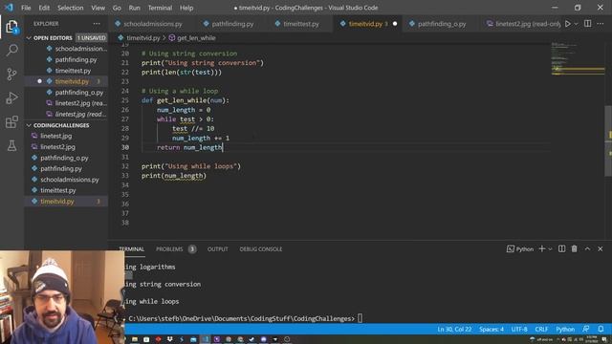Change line endings via CRLF
This screenshot has width=612, height=344.
coord(541,329)
